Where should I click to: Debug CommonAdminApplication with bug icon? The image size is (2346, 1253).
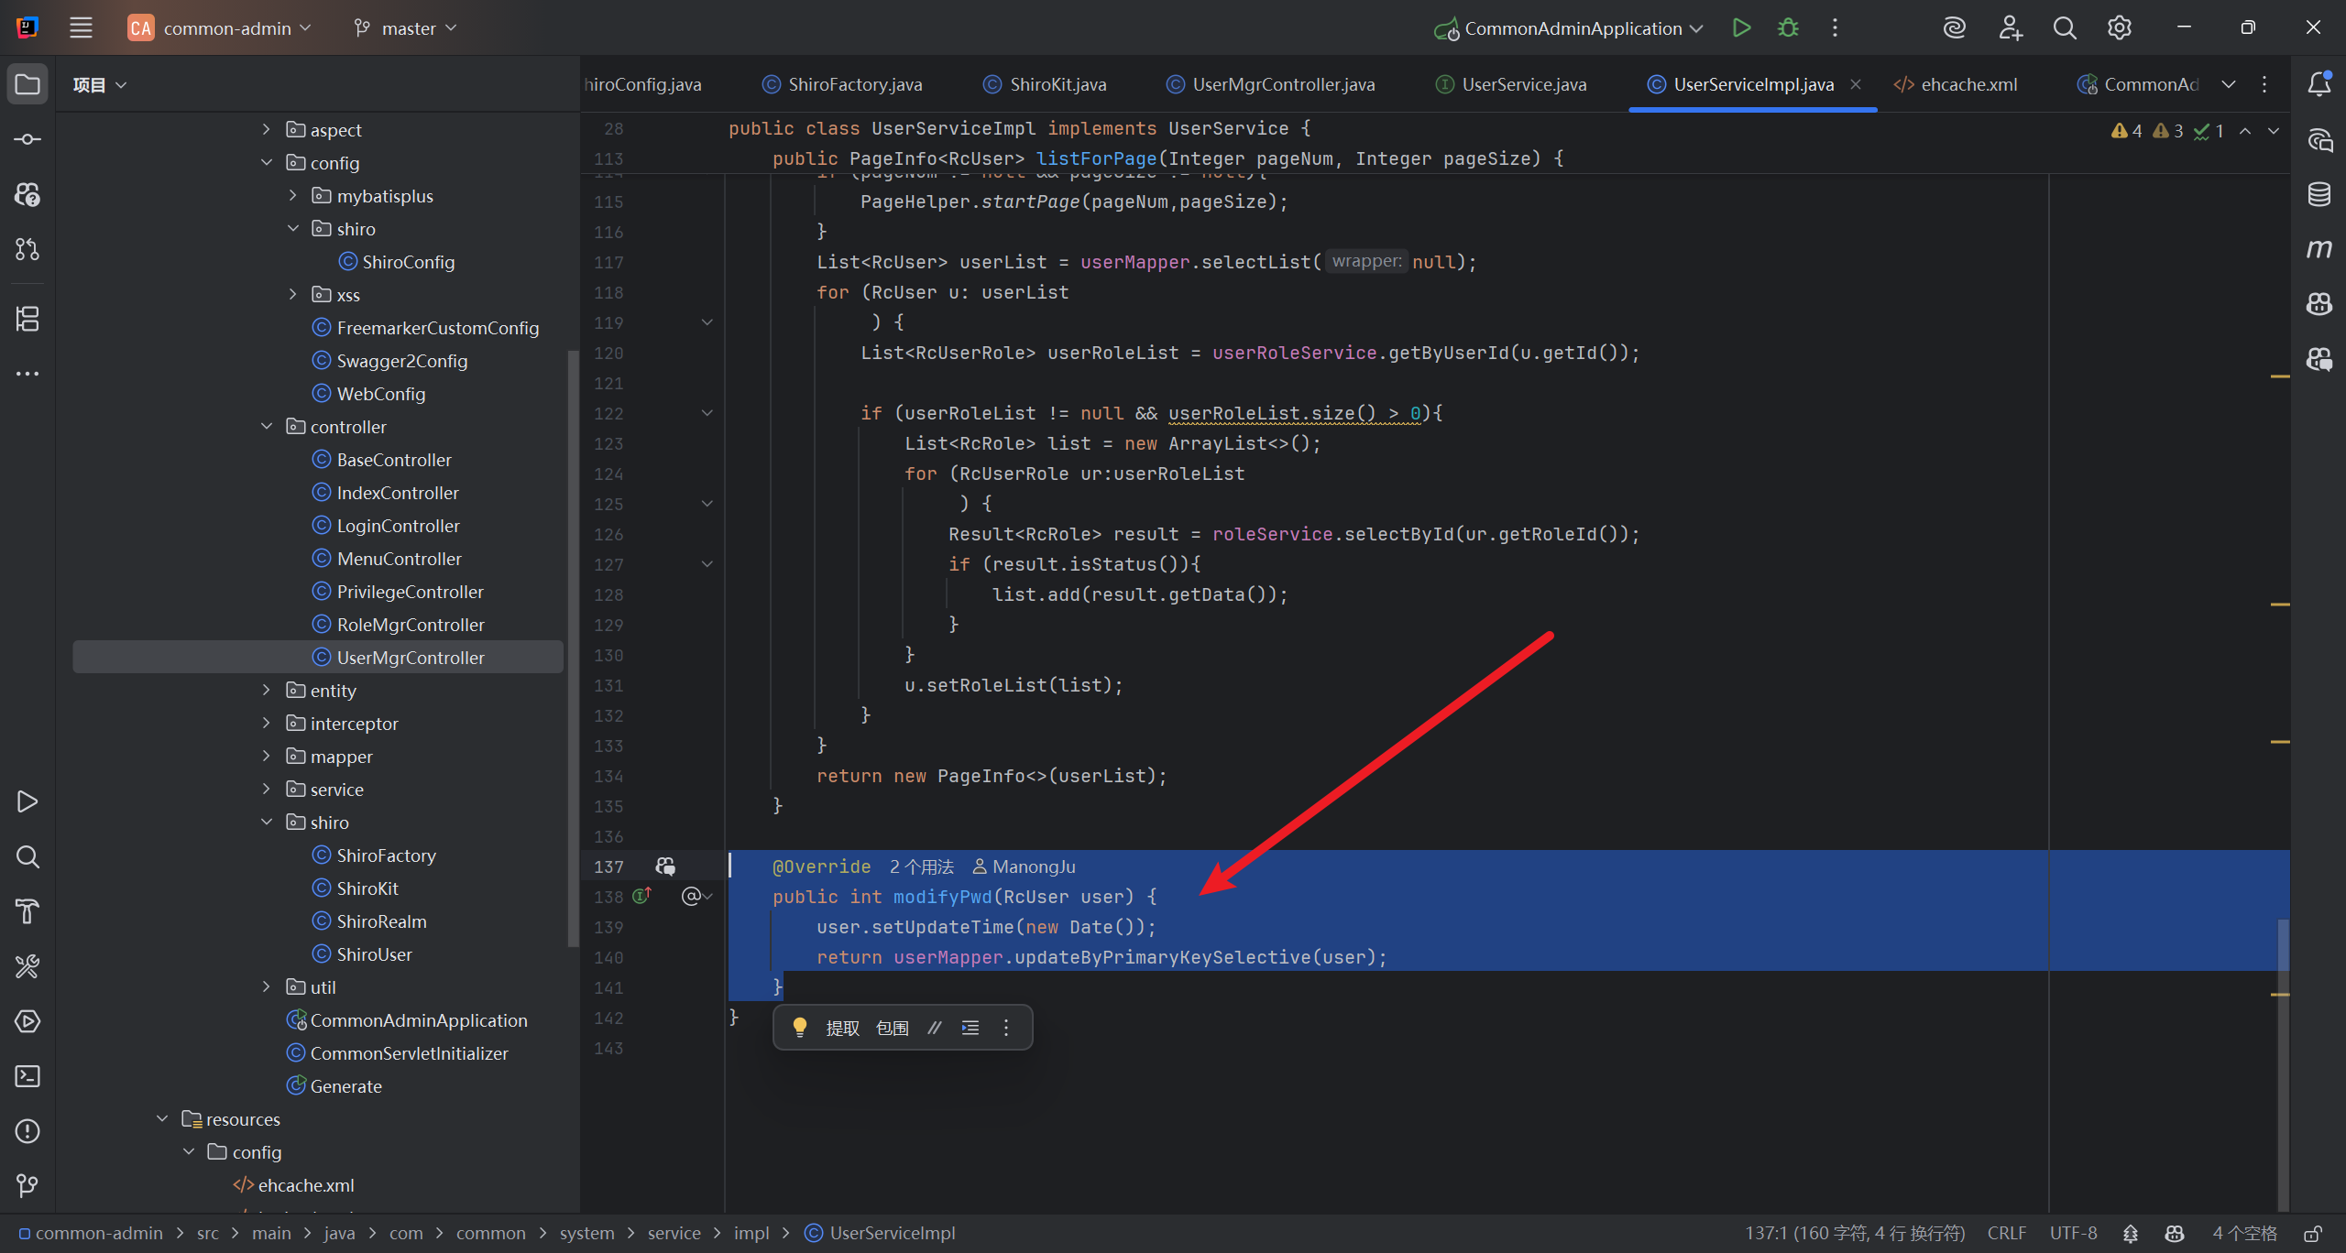[1788, 27]
